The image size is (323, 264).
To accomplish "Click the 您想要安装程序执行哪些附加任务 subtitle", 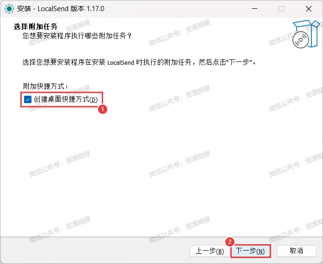I will coord(77,36).
